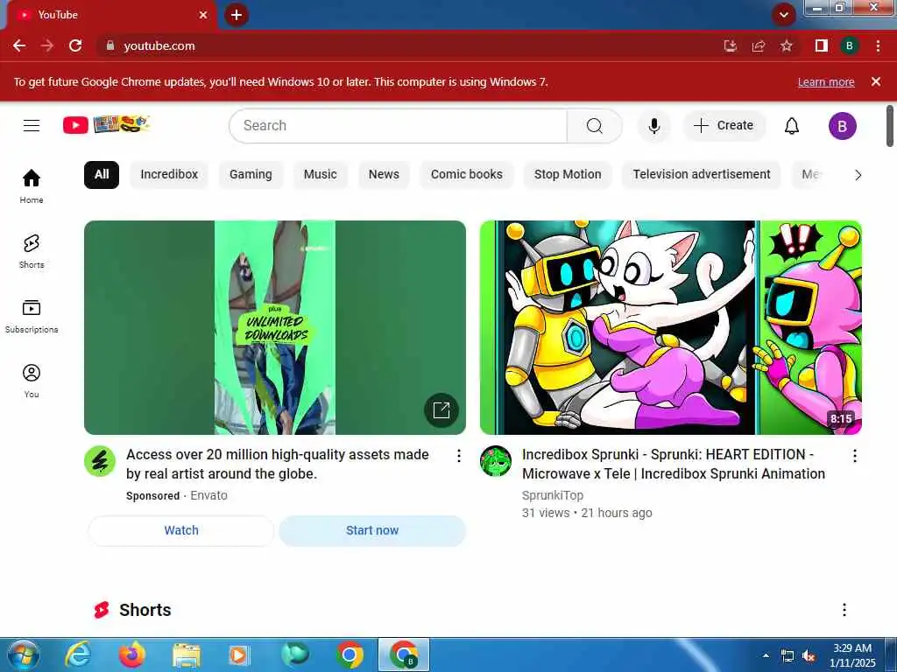The image size is (897, 672).
Task: Click the share page icon in address bar
Action: pyautogui.click(x=759, y=45)
